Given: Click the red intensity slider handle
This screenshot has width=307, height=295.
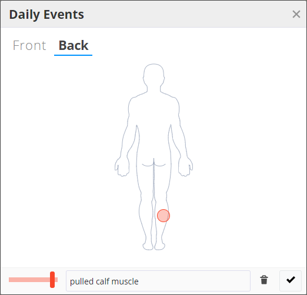Looking at the screenshot, I should pyautogui.click(x=52, y=280).
